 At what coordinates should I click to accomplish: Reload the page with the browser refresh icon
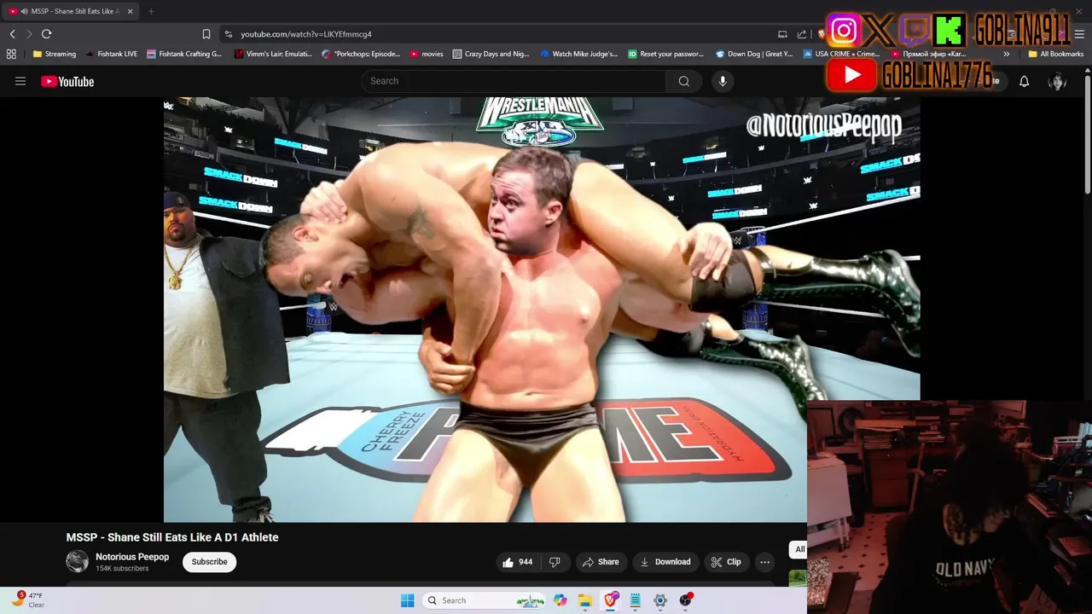[x=47, y=34]
